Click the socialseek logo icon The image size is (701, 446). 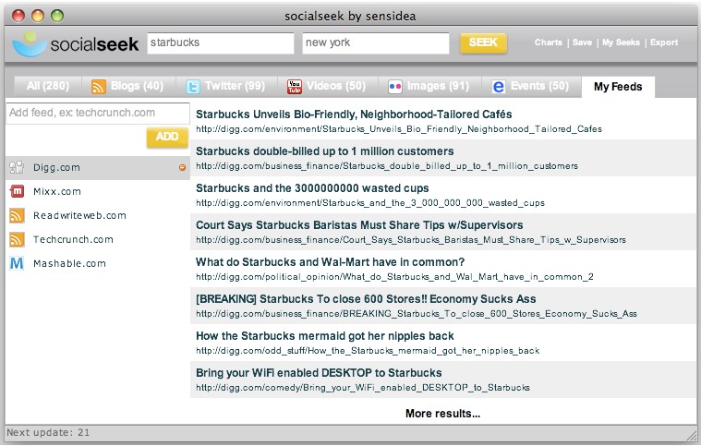[30, 43]
